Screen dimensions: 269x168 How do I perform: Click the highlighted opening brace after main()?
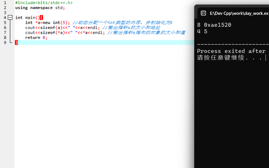41,18
